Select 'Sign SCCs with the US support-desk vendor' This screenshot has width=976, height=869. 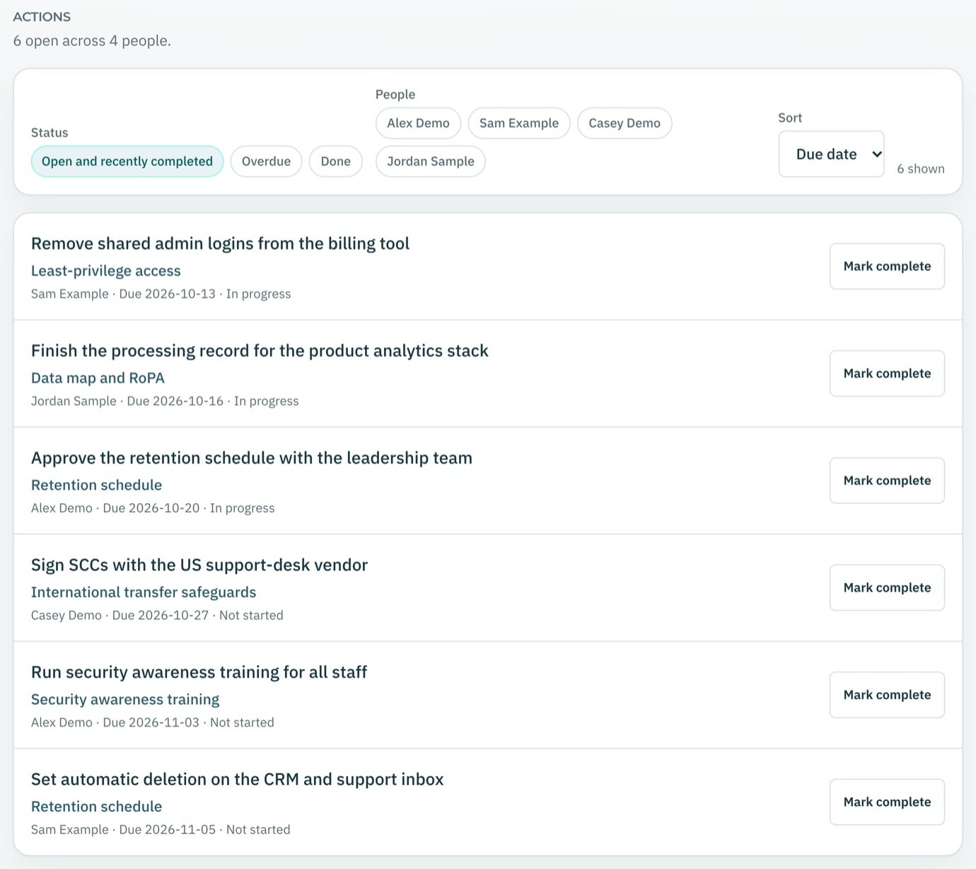point(199,565)
